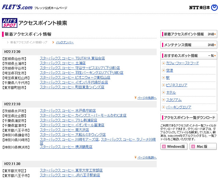Click the NTT East blue circle logo
The width and height of the screenshot is (218, 180).
[x=214, y=7]
